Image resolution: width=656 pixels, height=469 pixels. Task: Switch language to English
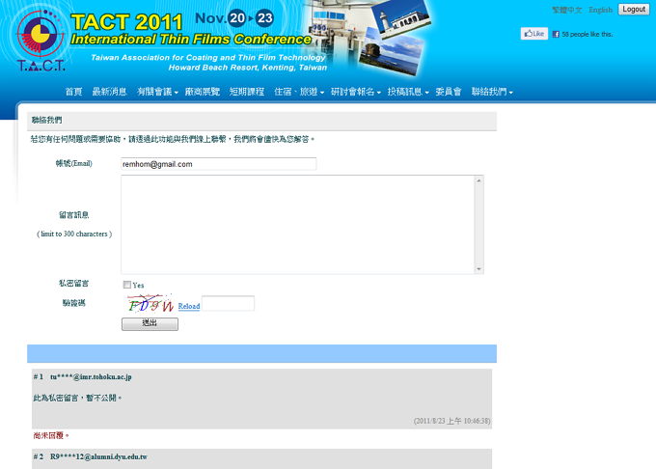click(600, 10)
